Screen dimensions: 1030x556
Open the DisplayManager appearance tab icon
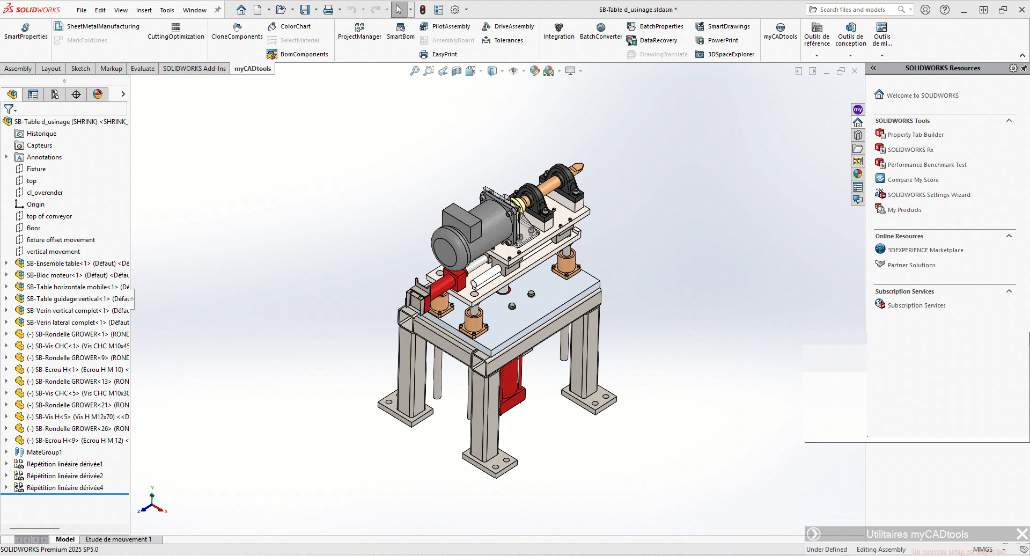98,94
